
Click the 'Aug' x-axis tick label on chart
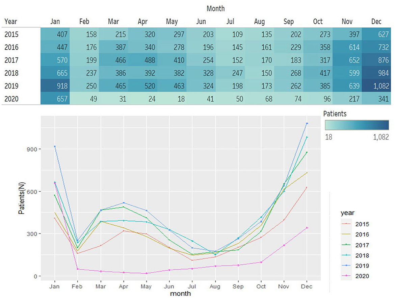(x=215, y=287)
